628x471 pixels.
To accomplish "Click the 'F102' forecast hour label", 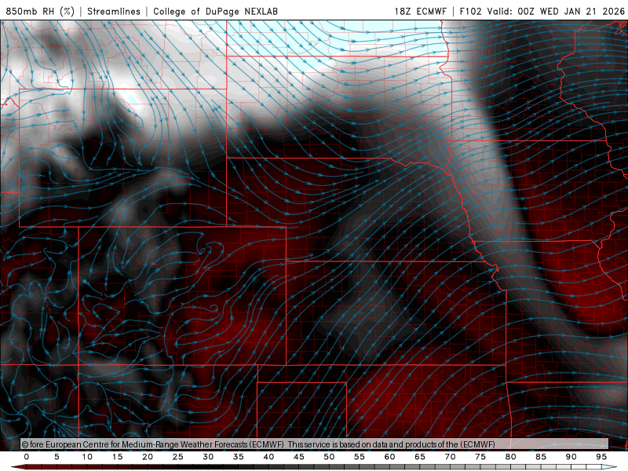I will pos(470,11).
